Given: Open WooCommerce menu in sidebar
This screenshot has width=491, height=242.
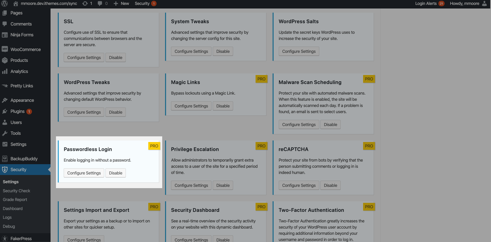Looking at the screenshot, I should click(25, 49).
